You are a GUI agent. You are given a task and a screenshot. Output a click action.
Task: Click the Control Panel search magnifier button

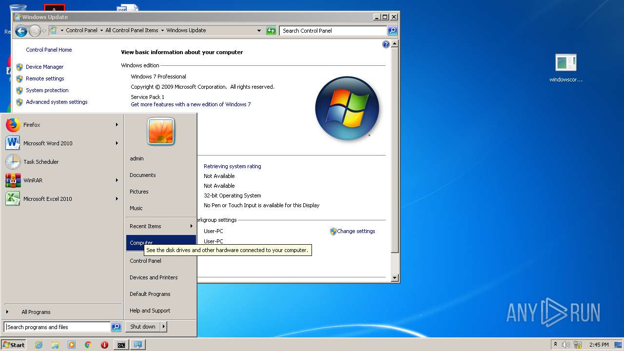tap(392, 31)
